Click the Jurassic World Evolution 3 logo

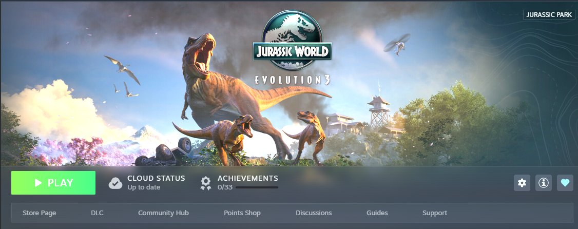pos(292,47)
